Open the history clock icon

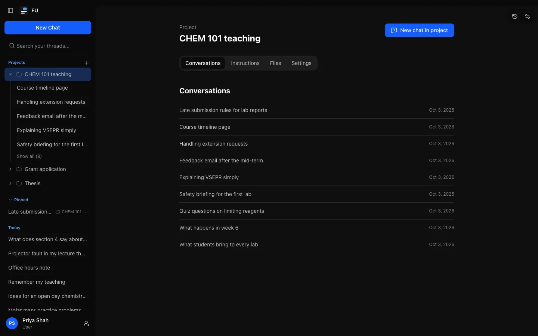point(515,16)
